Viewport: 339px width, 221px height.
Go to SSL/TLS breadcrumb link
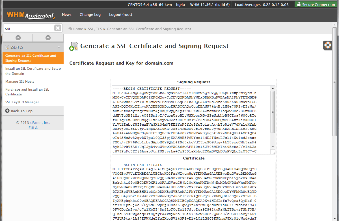(95, 29)
